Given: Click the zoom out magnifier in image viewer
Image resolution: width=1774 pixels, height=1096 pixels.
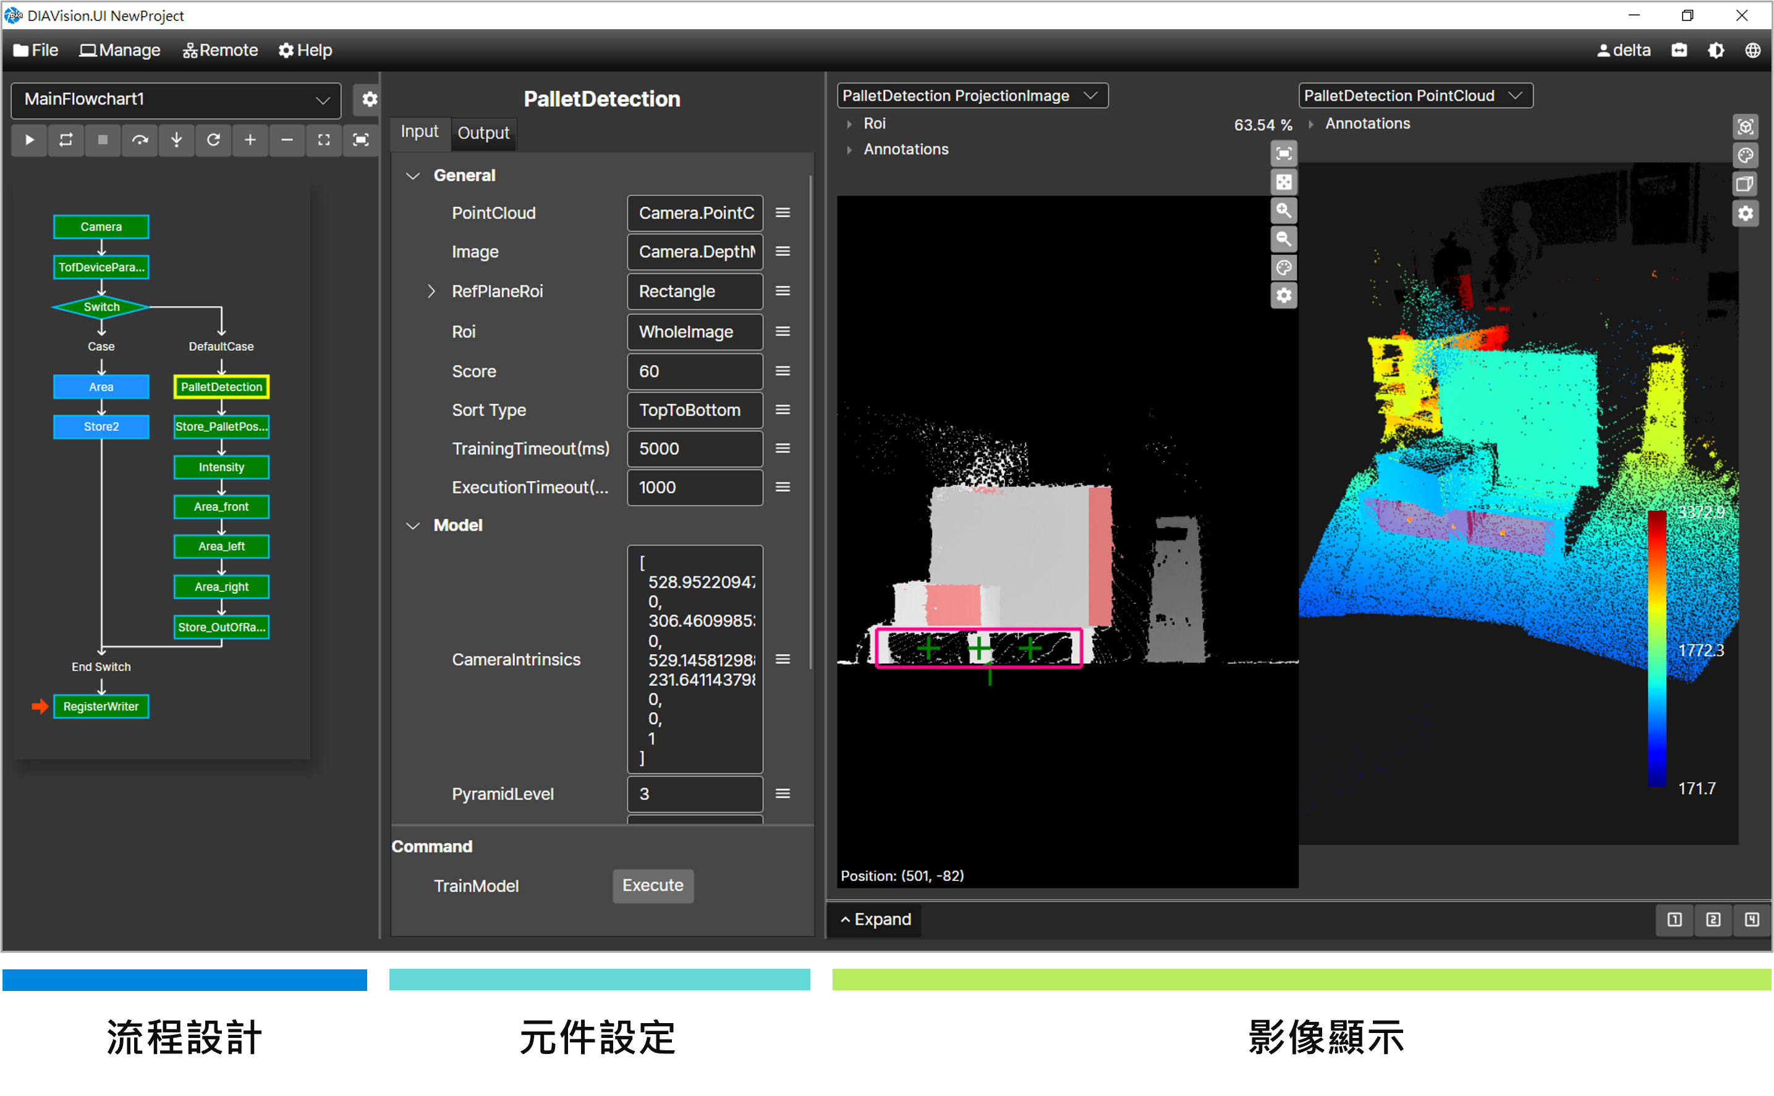Looking at the screenshot, I should 1284,238.
